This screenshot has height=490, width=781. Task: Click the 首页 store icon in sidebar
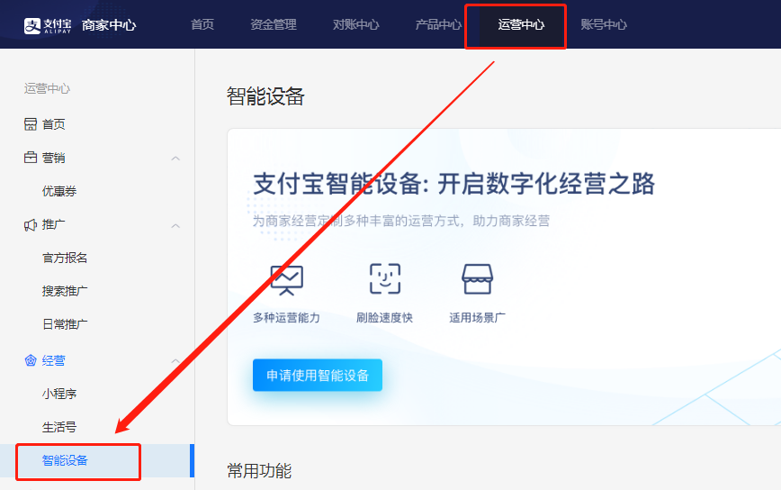[x=31, y=124]
